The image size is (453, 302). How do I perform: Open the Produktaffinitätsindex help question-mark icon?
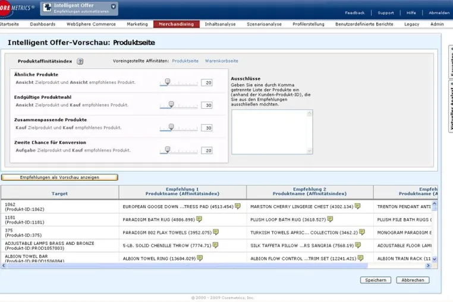tap(80, 61)
